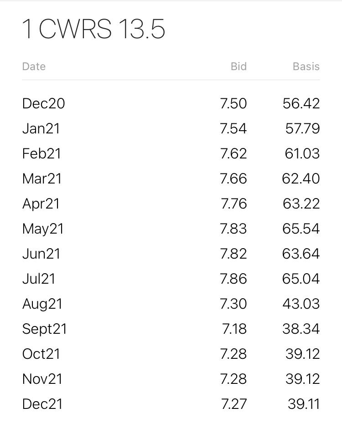Tap the 1 CWRS 13.5 title
Image resolution: width=342 pixels, height=423 pixels.
click(x=93, y=29)
